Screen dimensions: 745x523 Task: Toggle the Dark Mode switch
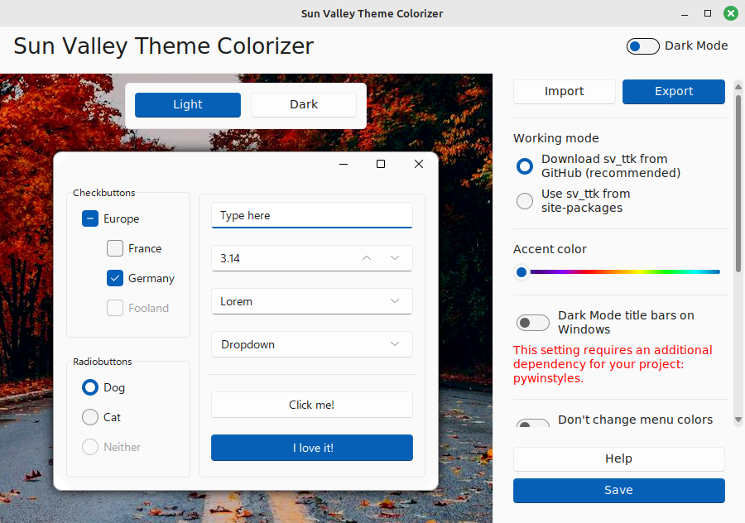tap(642, 46)
